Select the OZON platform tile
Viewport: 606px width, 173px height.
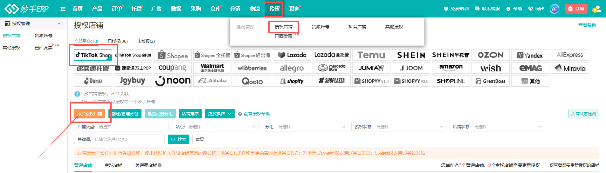491,55
